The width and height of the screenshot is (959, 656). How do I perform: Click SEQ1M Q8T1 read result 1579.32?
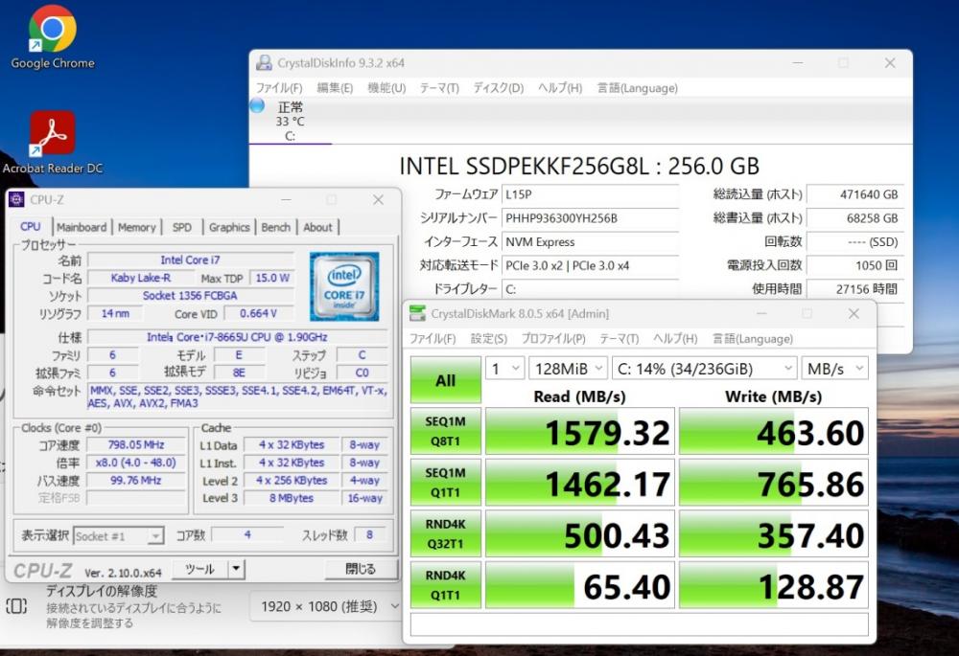tap(580, 431)
